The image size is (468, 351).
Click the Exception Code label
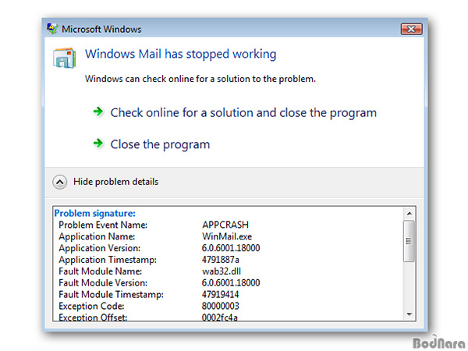[x=91, y=307]
